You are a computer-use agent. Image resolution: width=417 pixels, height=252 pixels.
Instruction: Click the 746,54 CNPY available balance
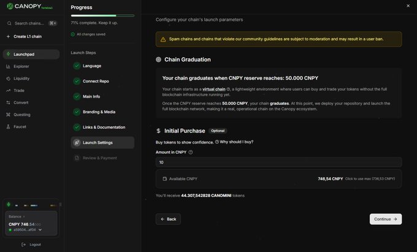tap(331, 179)
